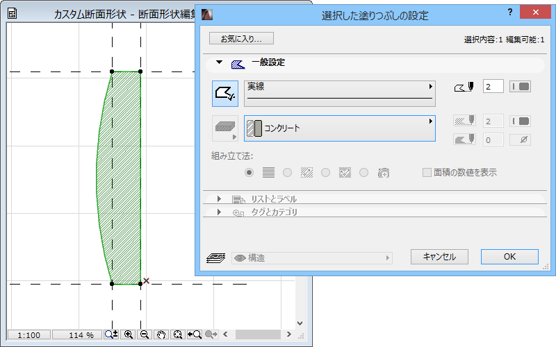The image size is (556, 347).
Task: Click the zoom in magnifier icon
Action: [129, 335]
